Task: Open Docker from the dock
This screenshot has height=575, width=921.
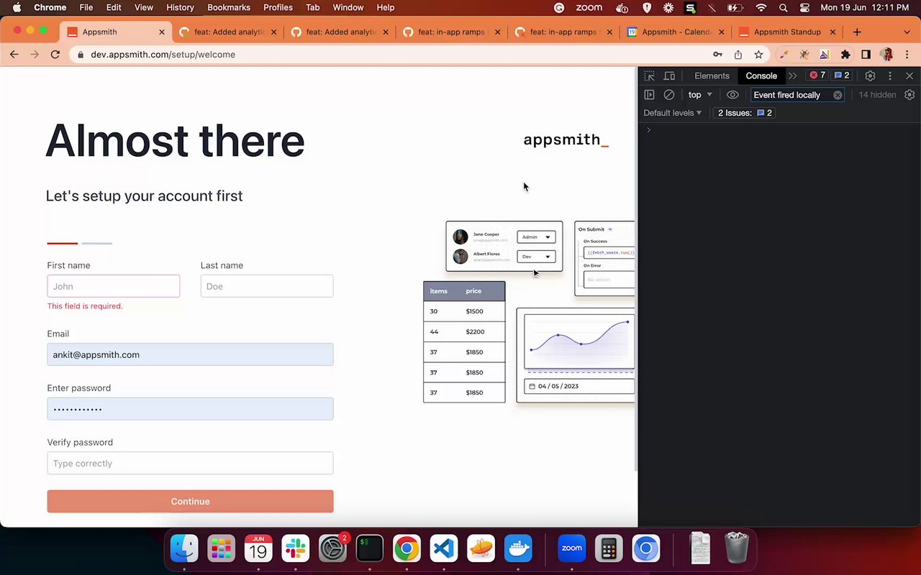Action: pos(517,549)
